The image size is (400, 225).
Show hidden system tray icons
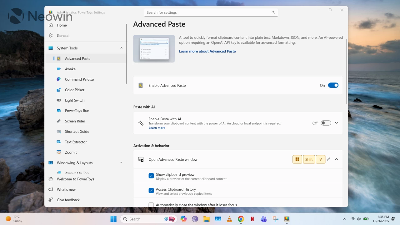coord(344,219)
